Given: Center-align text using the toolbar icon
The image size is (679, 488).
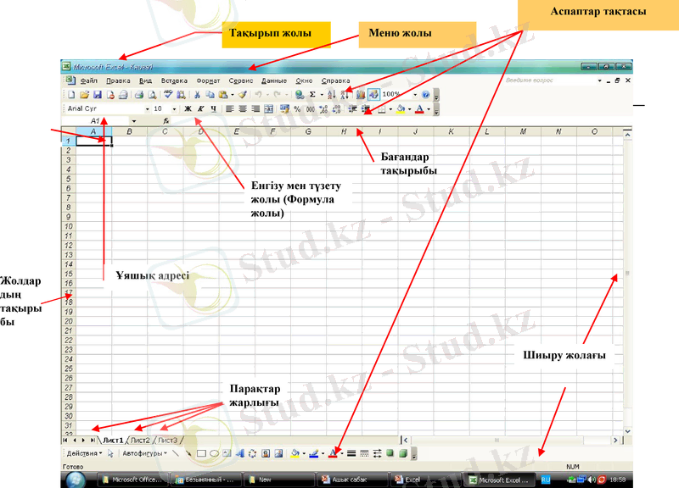Looking at the screenshot, I should (242, 109).
